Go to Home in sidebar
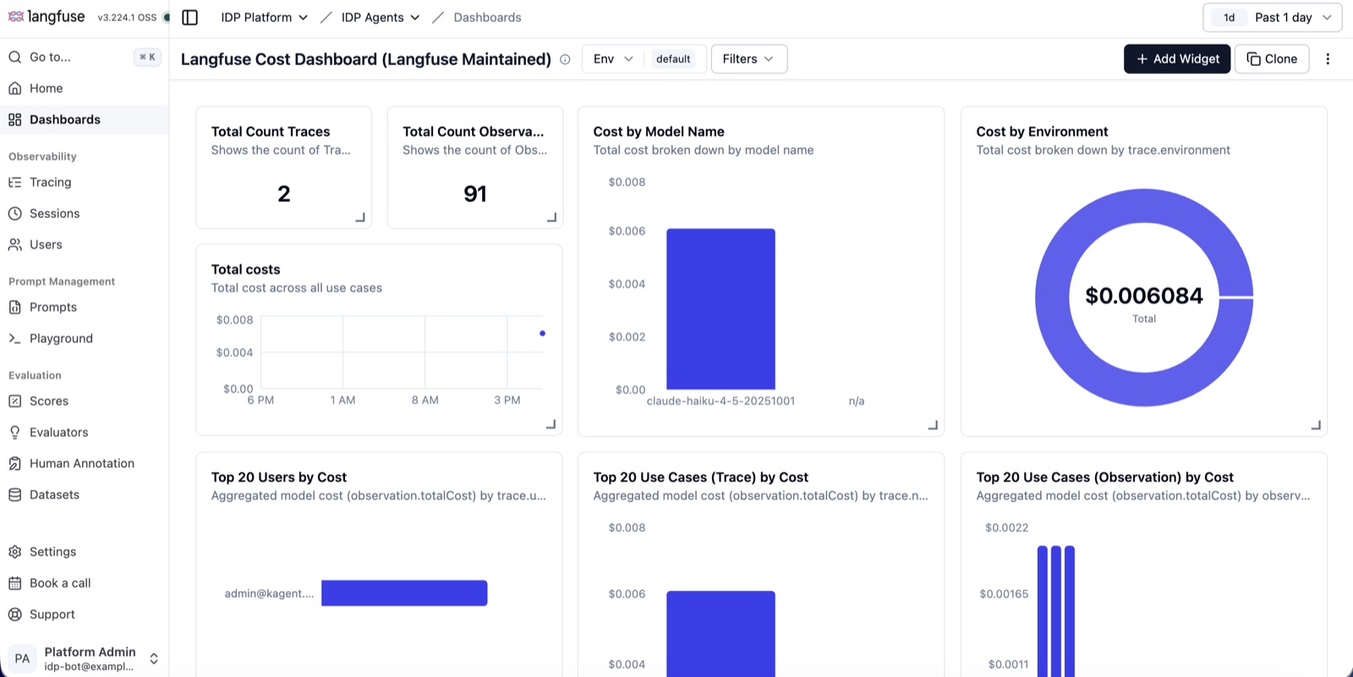 coord(85,88)
